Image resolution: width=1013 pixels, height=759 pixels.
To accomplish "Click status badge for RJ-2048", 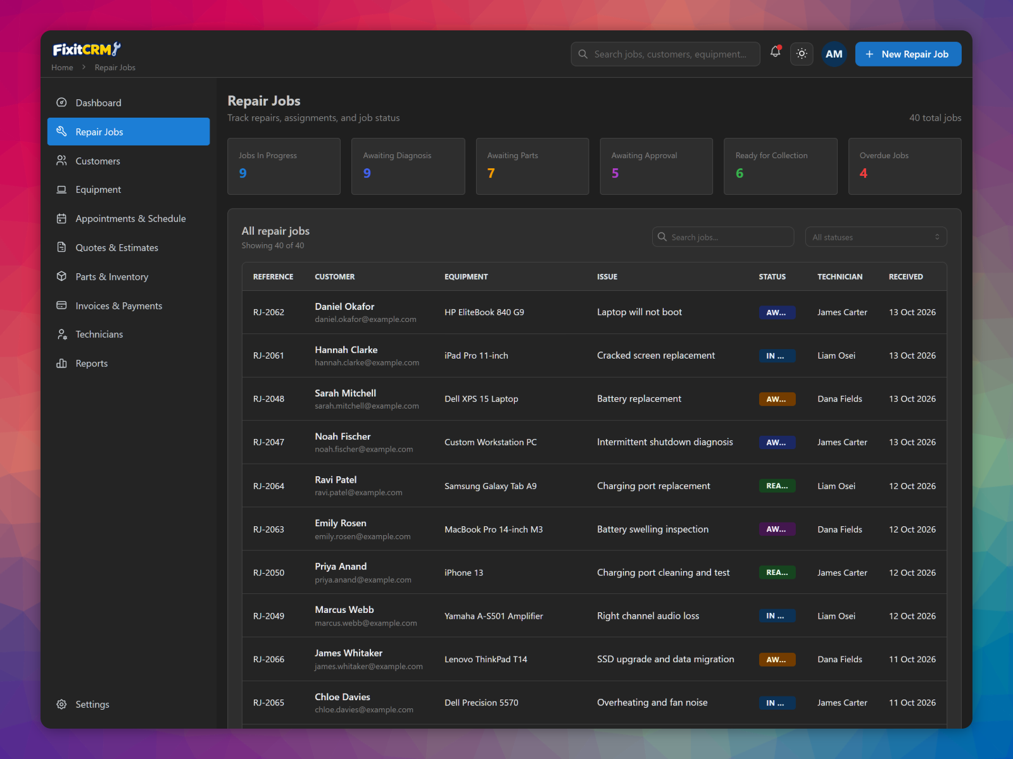I will tap(777, 399).
